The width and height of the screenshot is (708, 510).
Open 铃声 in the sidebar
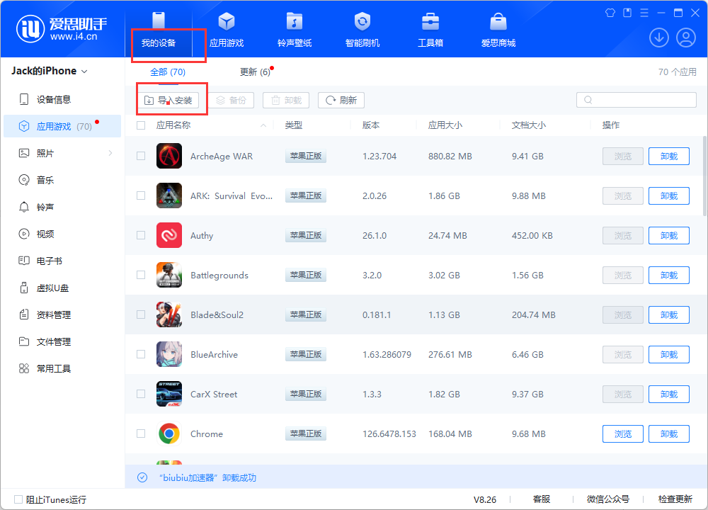point(62,207)
